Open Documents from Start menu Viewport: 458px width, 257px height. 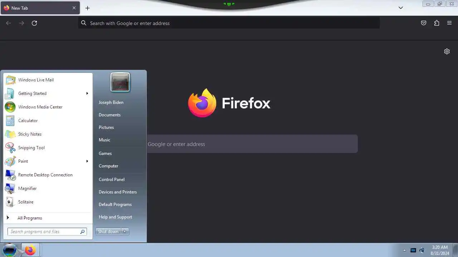(x=109, y=115)
